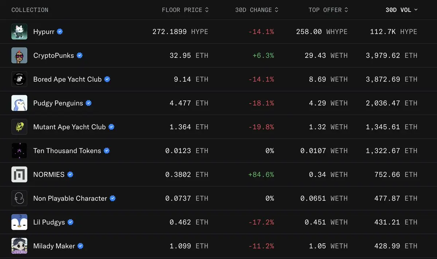
Task: Open the CryptoPunks collection link
Action: (x=54, y=55)
